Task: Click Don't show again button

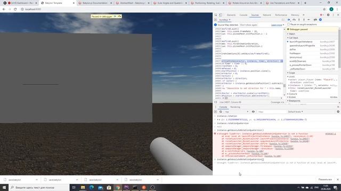Action: pos(249,25)
